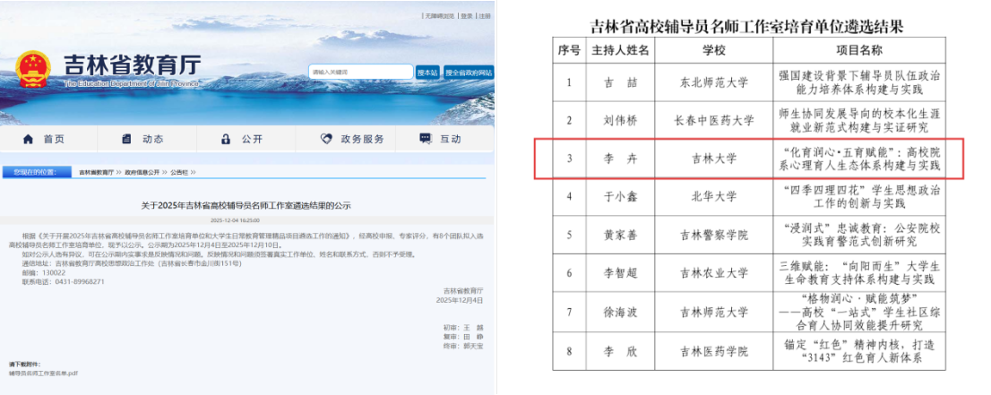
Task: Click the padlock icon beside 公开
Action: coord(226,139)
